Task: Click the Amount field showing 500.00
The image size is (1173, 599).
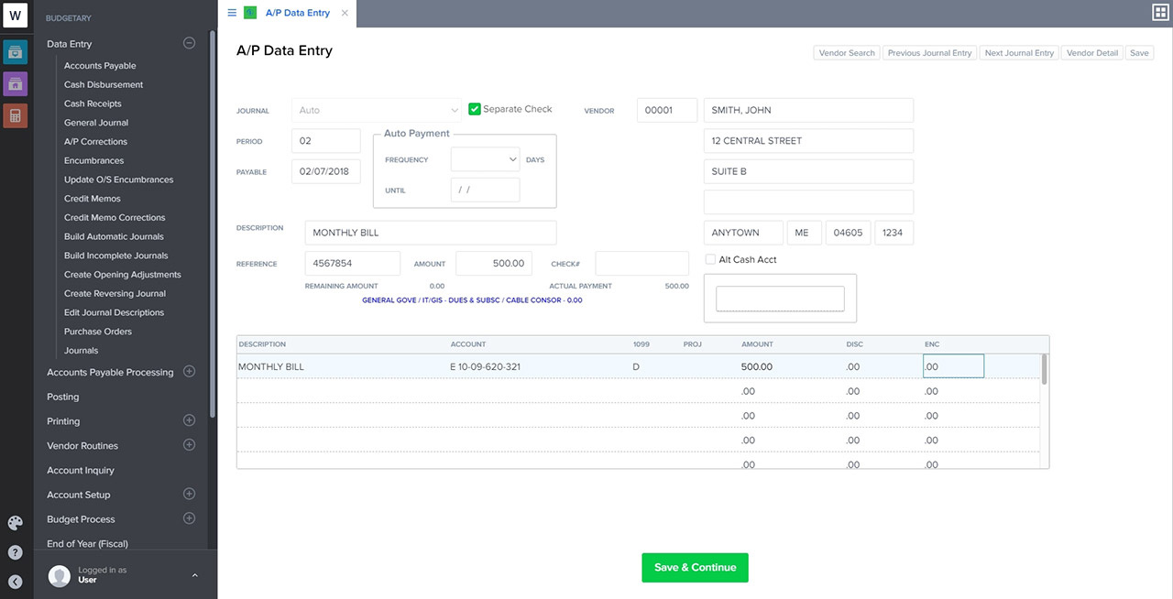Action: 494,263
